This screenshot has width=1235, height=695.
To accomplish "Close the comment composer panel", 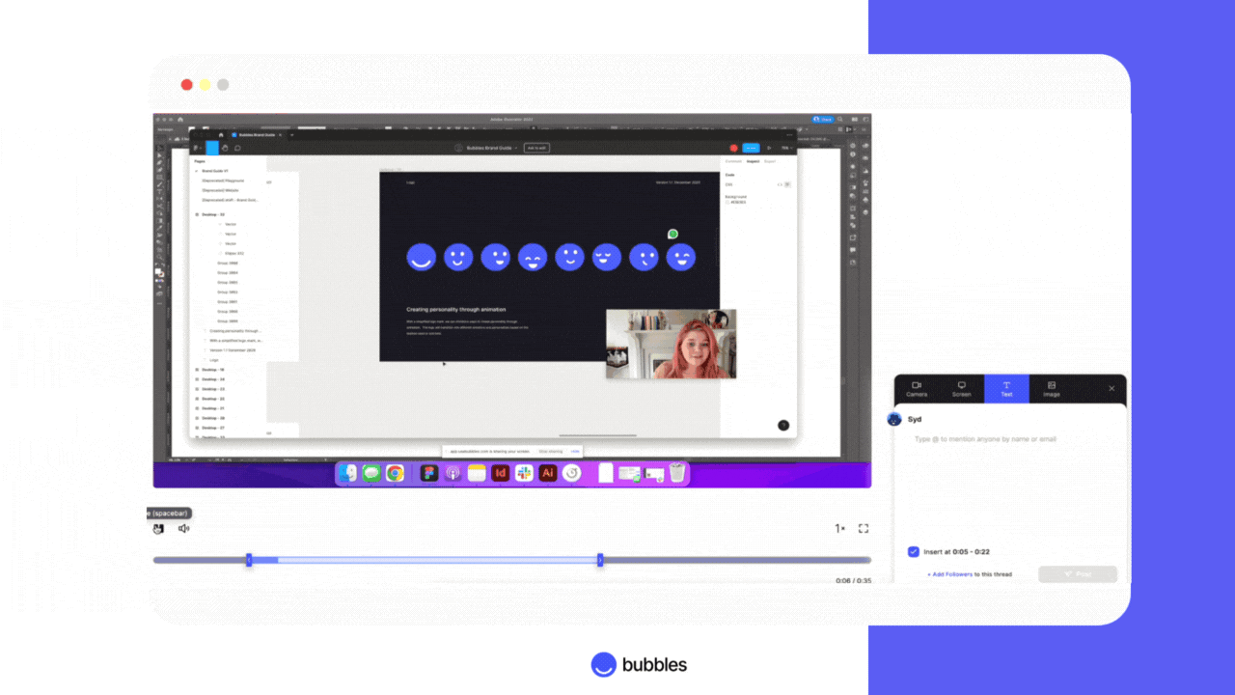I will [x=1111, y=388].
